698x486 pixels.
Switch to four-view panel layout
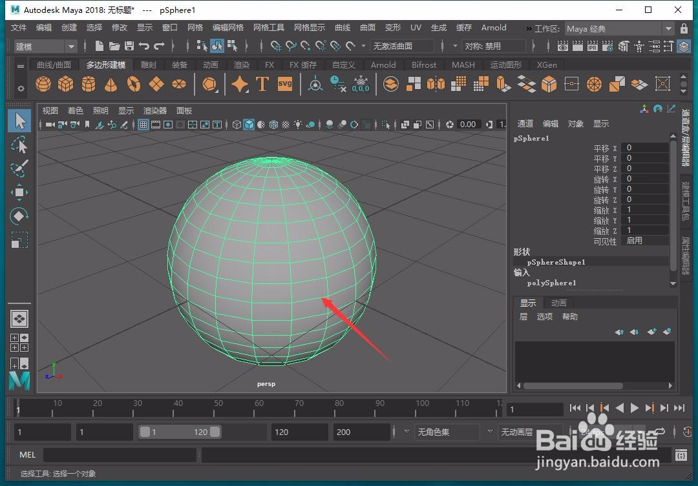click(19, 342)
